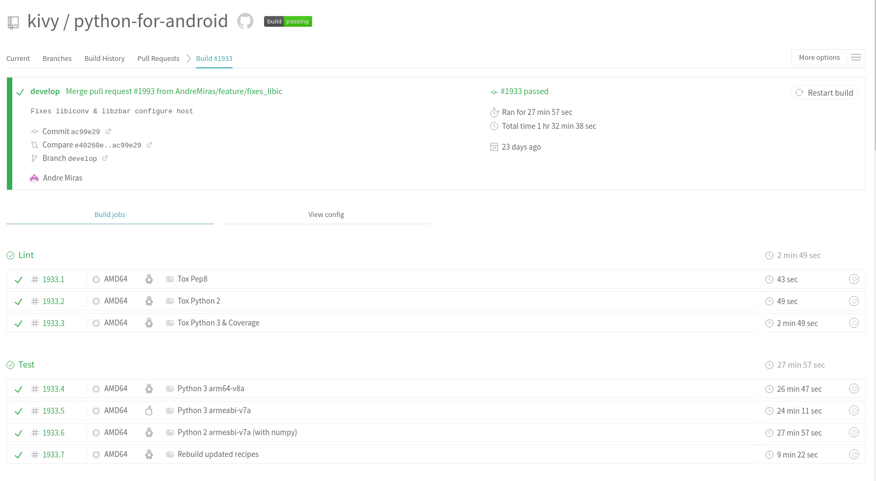
Task: Click the calendar icon beside 23 days ago
Action: [494, 147]
